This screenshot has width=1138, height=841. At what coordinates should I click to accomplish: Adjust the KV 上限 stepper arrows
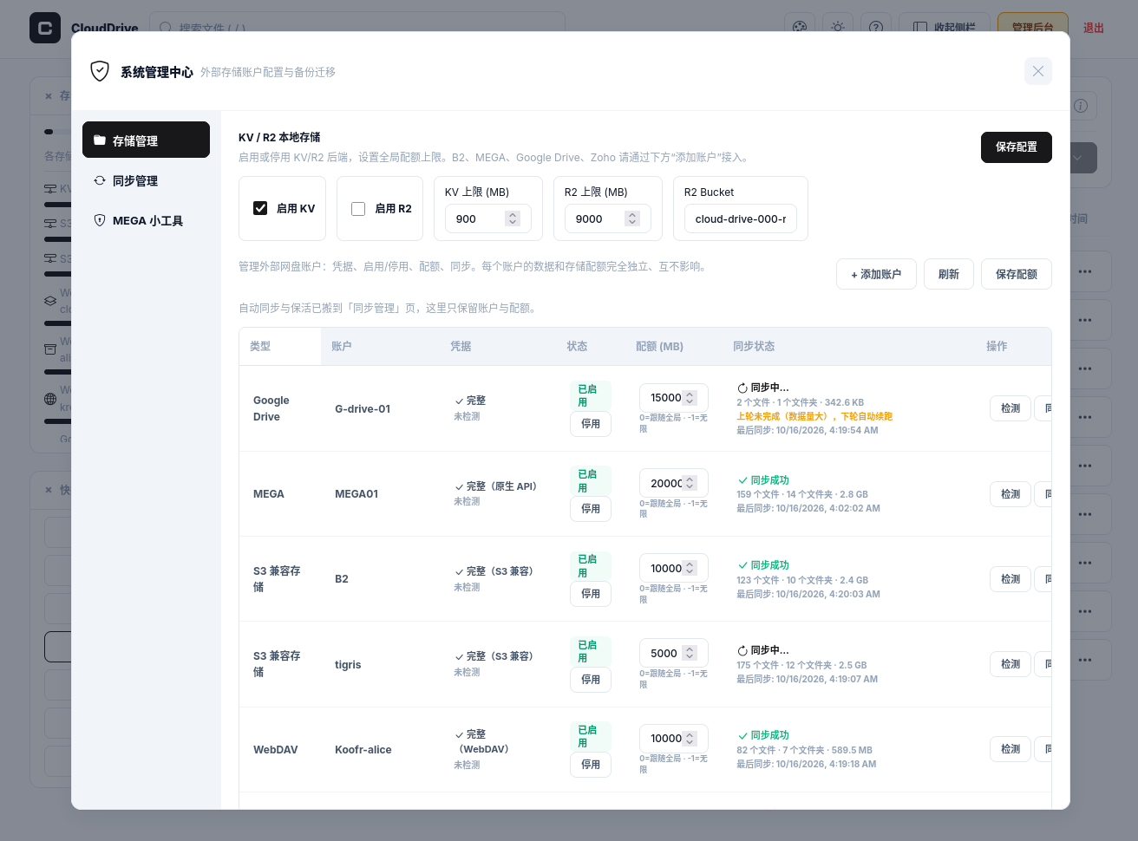click(513, 218)
